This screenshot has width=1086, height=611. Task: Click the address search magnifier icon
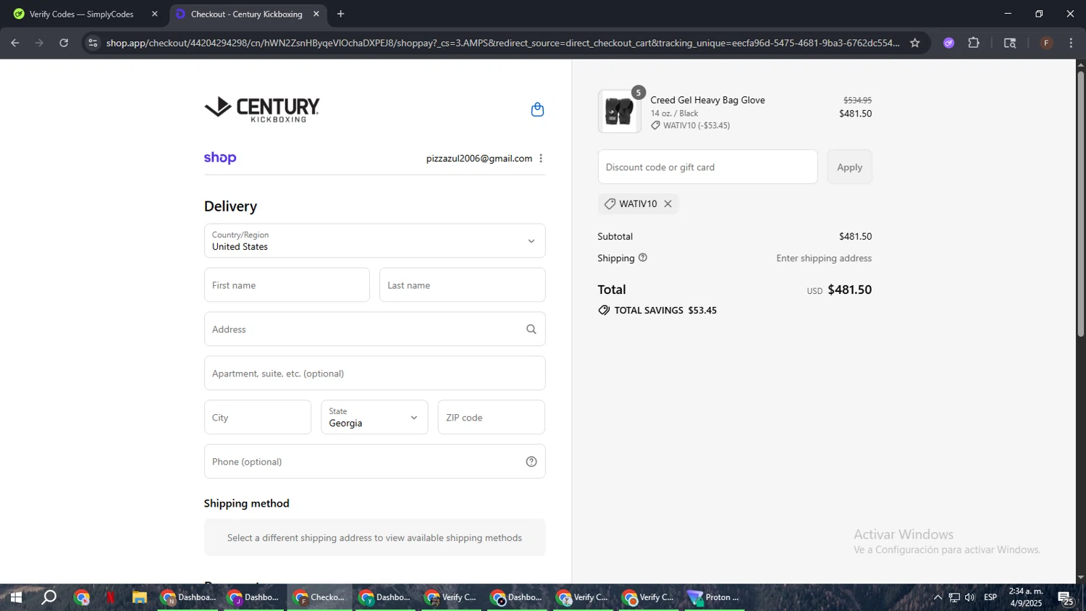point(531,329)
